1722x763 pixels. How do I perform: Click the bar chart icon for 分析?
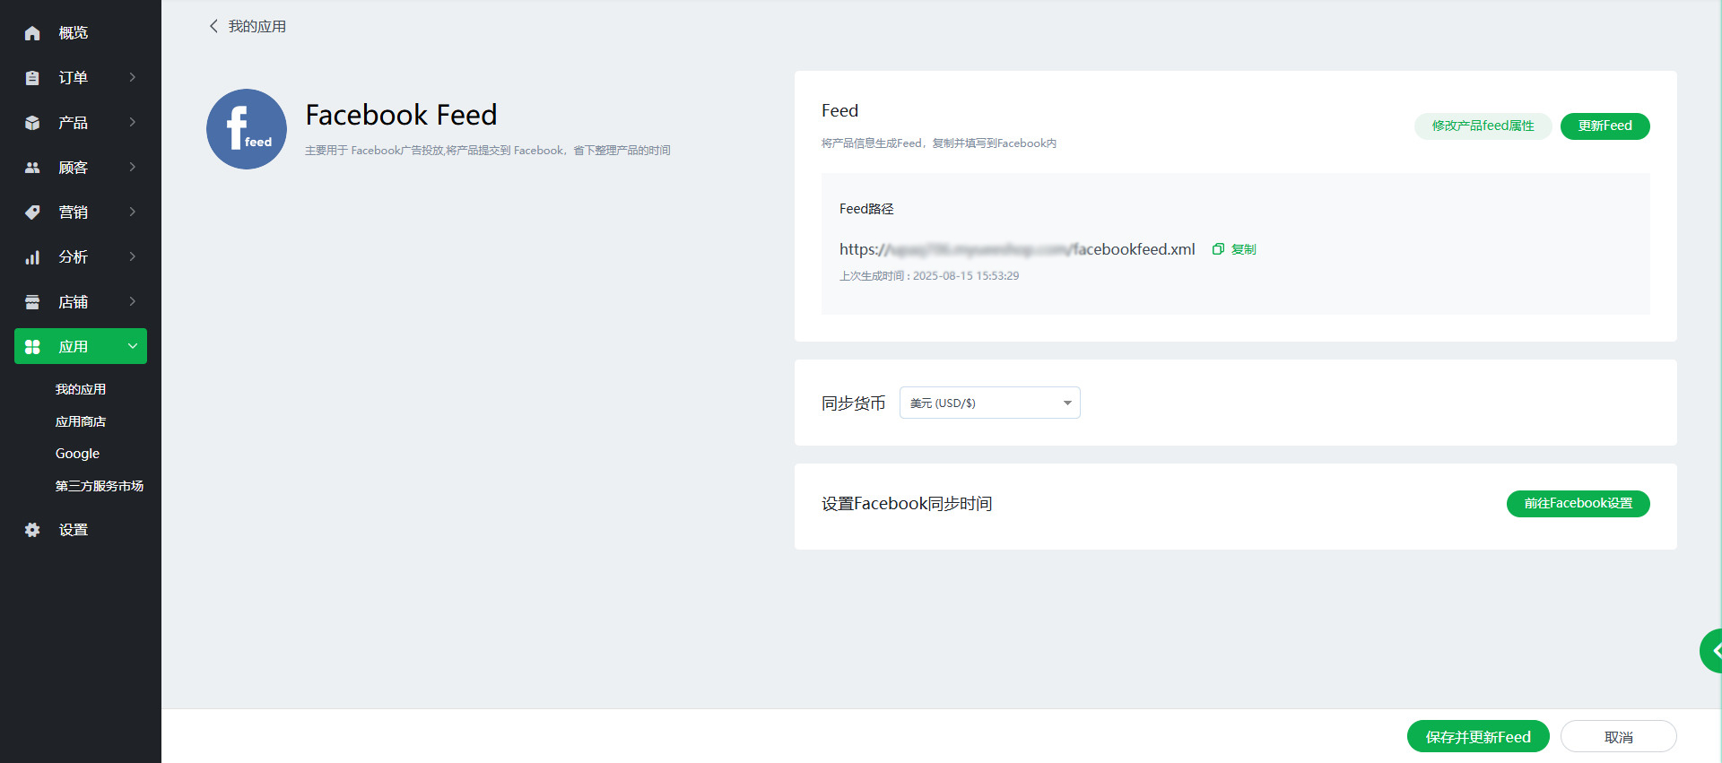click(32, 257)
